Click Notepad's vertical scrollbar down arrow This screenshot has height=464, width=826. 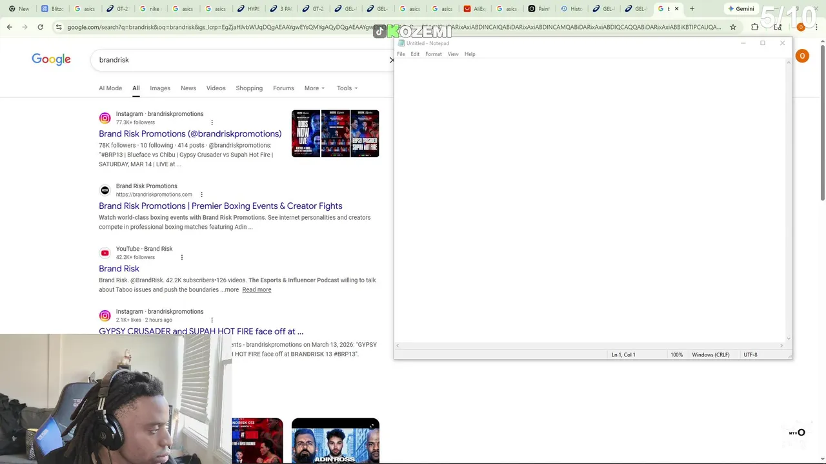789,338
